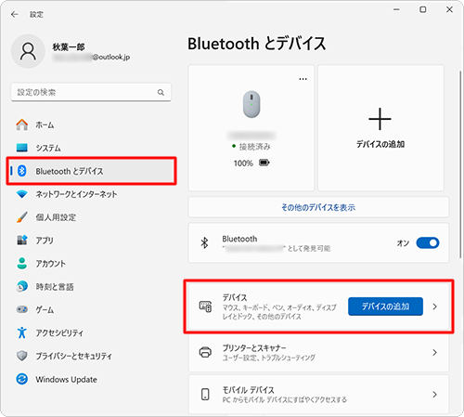The image size is (464, 417).
Task: Select ネットワークとインターネット in sidebar
Action: pyautogui.click(x=91, y=194)
